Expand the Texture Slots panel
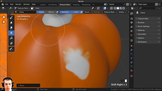 [x=148, y=19]
